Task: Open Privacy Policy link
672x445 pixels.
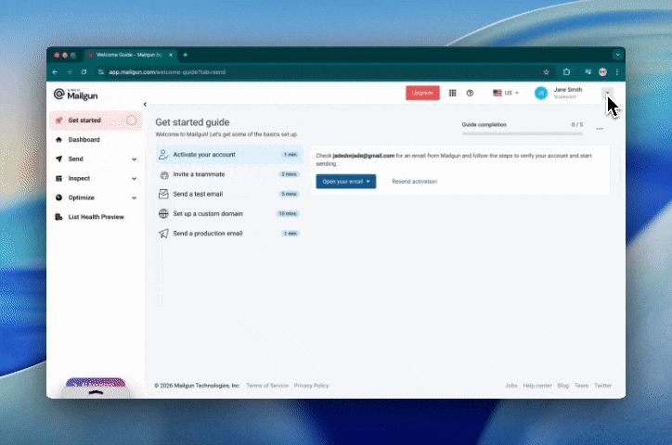Action: (x=311, y=386)
